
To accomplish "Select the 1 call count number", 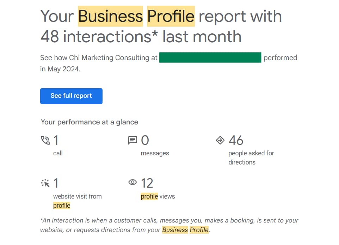I will point(56,140).
